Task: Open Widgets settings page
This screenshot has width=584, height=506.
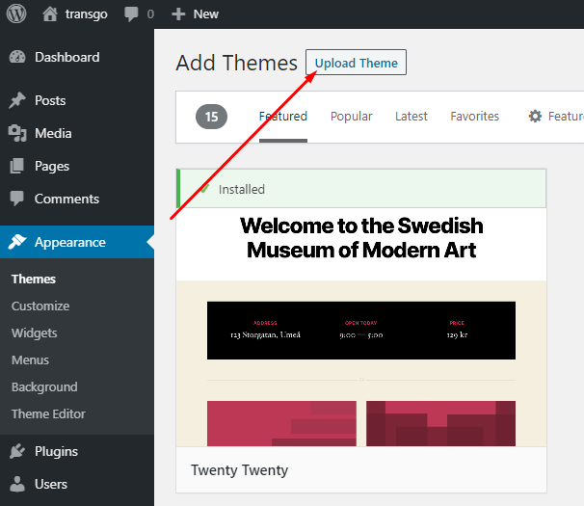Action: 35,333
